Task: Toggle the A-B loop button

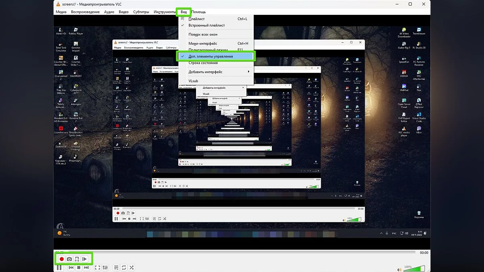Action: (77, 259)
